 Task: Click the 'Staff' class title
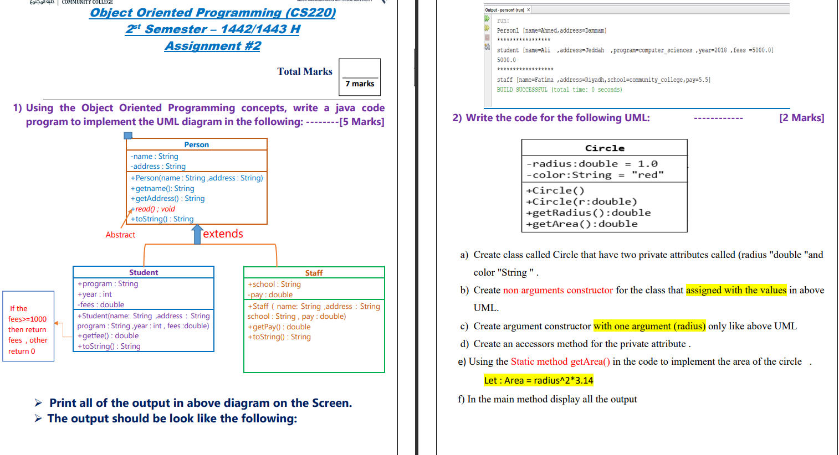(314, 273)
